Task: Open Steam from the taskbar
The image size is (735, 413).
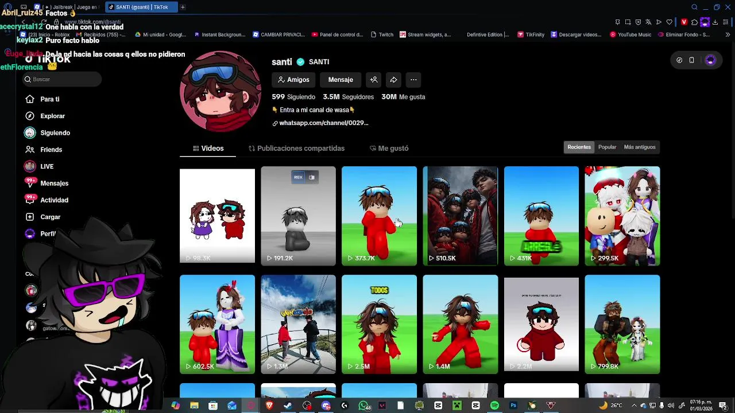Action: click(288, 406)
